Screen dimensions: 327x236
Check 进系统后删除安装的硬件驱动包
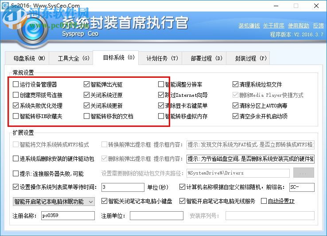16,159
